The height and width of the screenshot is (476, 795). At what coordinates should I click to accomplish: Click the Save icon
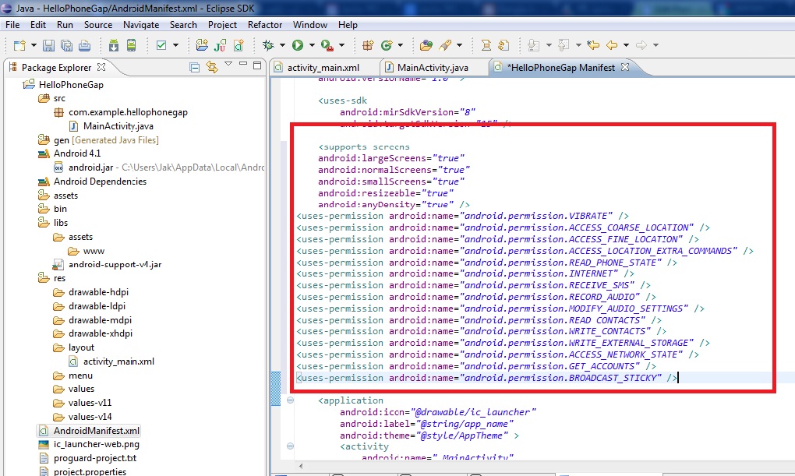pos(48,45)
